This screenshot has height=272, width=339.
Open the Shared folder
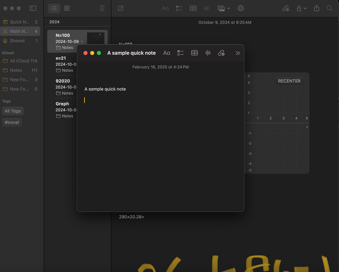point(20,41)
